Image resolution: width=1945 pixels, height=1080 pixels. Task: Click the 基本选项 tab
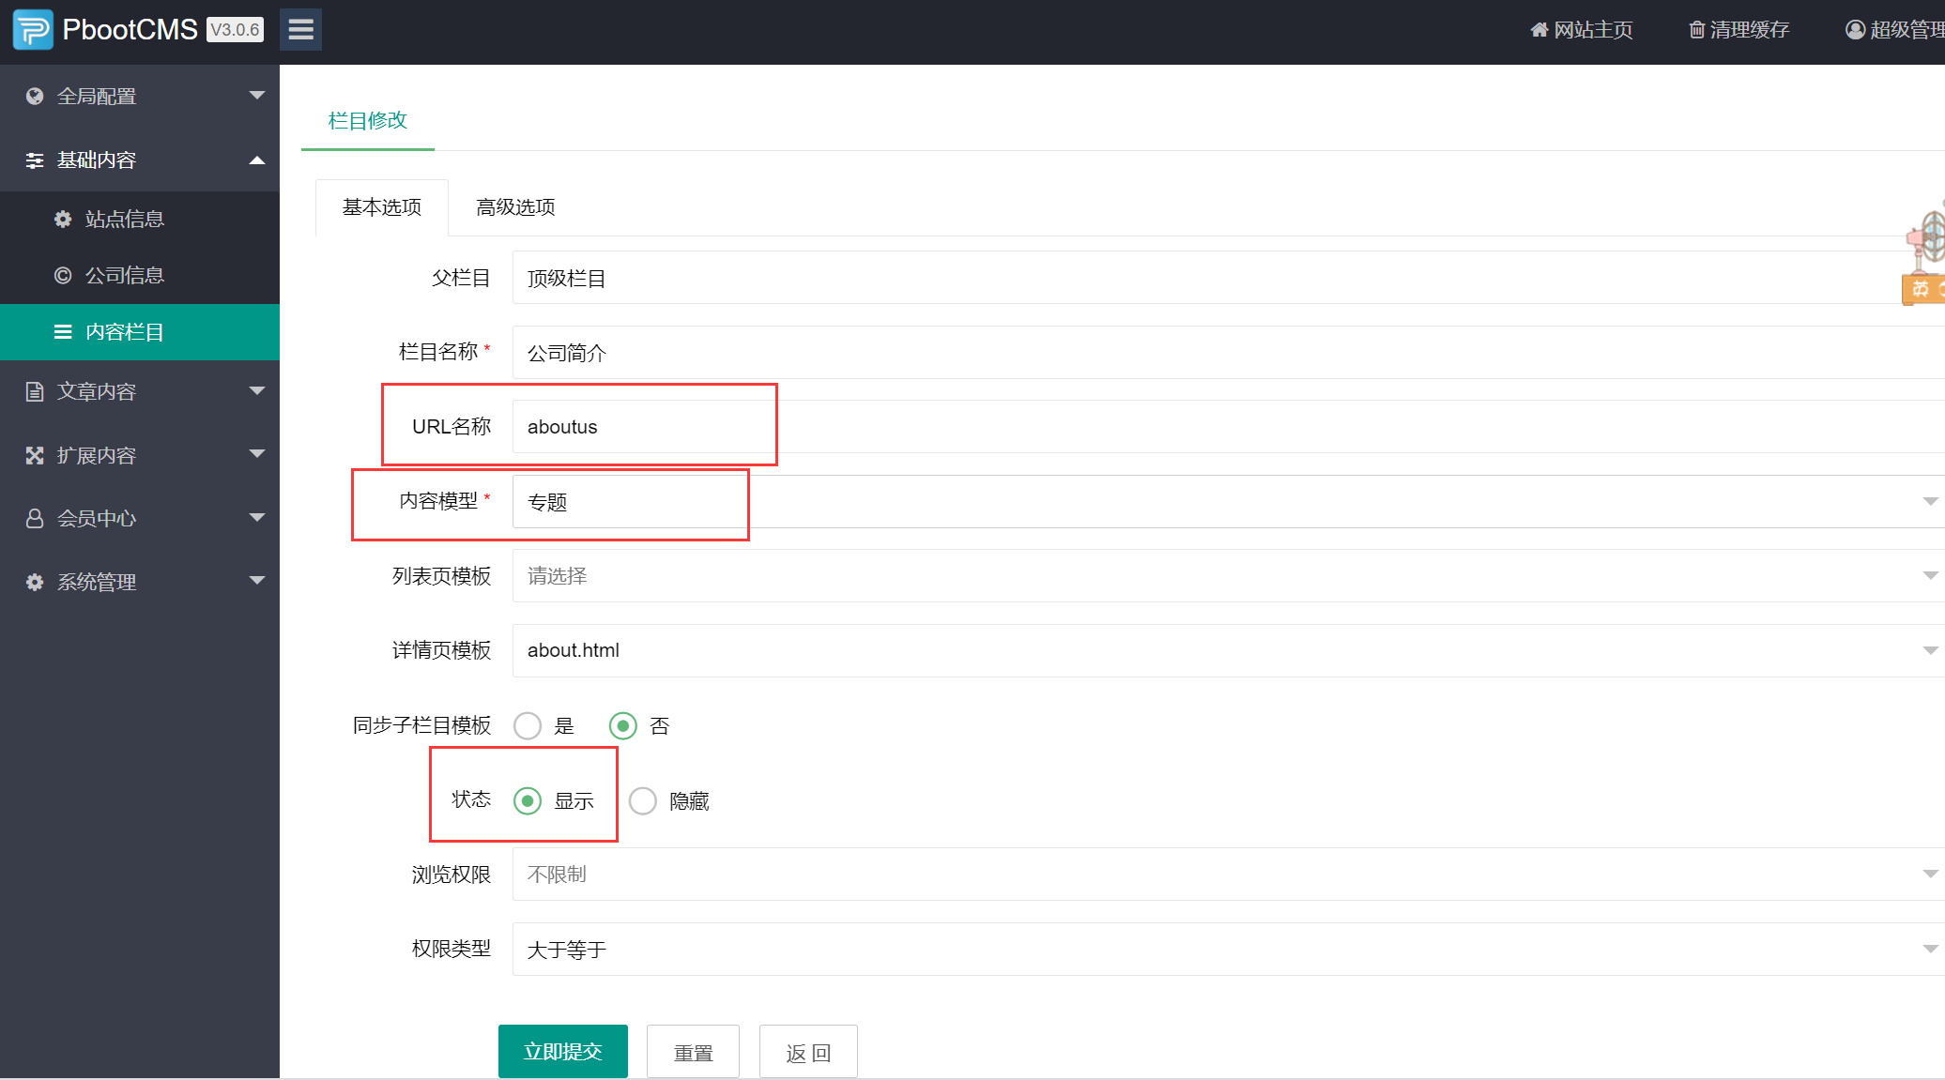click(x=376, y=206)
